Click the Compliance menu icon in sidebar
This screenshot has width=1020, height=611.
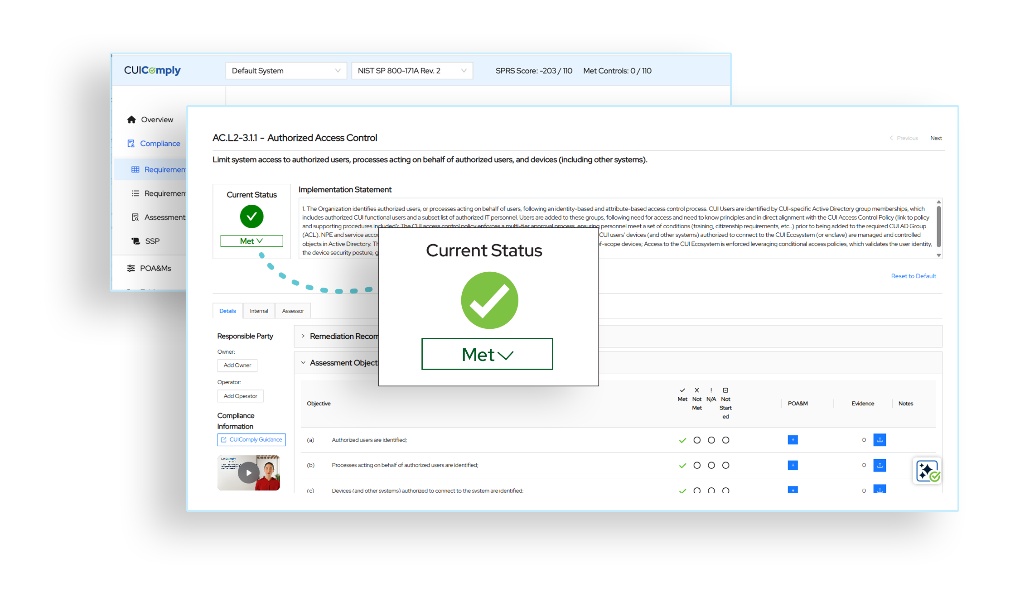tap(131, 144)
